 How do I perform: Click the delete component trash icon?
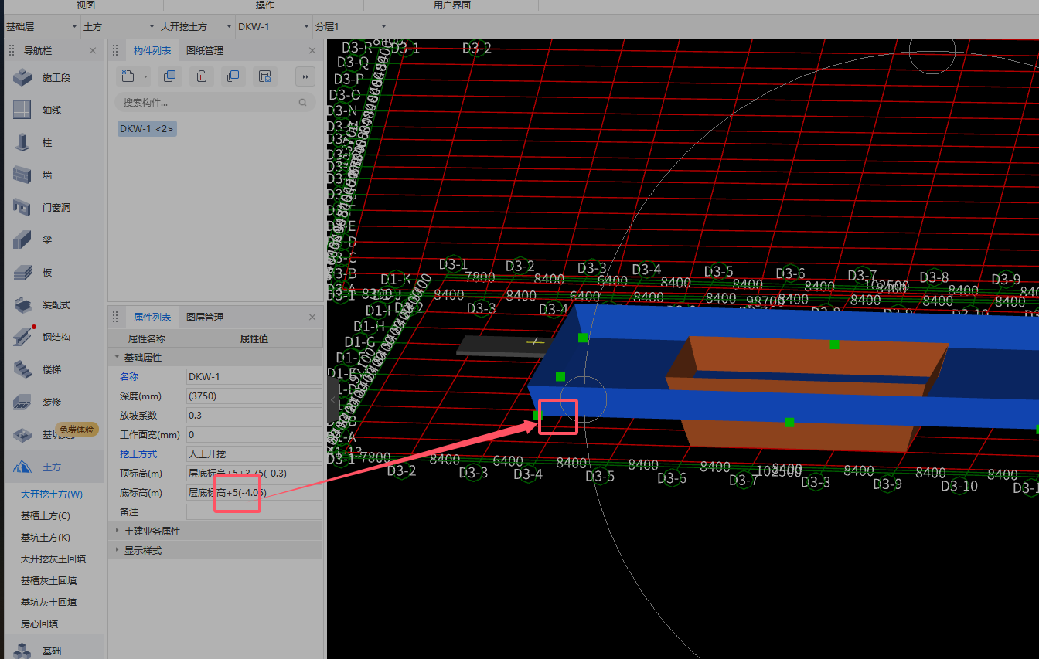[x=201, y=76]
